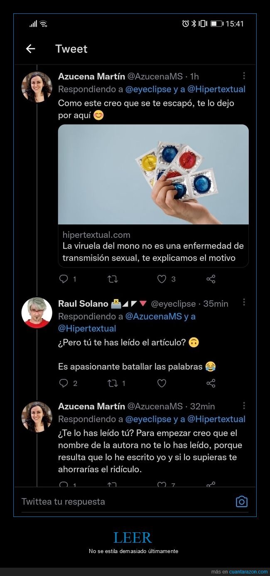Open replies on Raul Solano's tweet
Image resolution: width=270 pixels, height=576 pixels.
tap(63, 383)
